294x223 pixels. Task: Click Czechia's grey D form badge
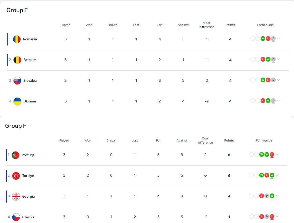coord(267,217)
